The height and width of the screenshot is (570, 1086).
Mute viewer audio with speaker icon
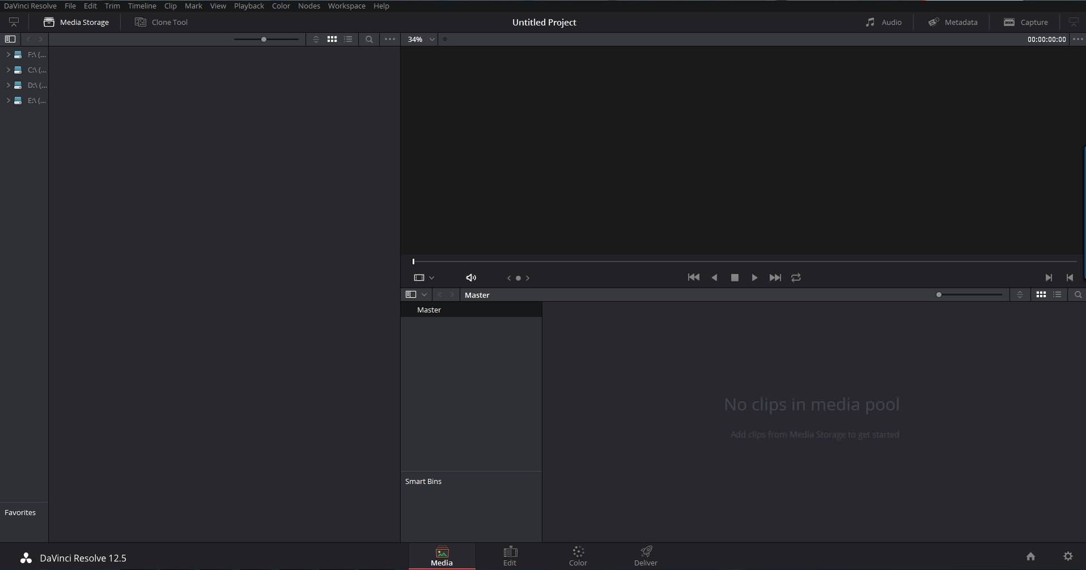471,277
